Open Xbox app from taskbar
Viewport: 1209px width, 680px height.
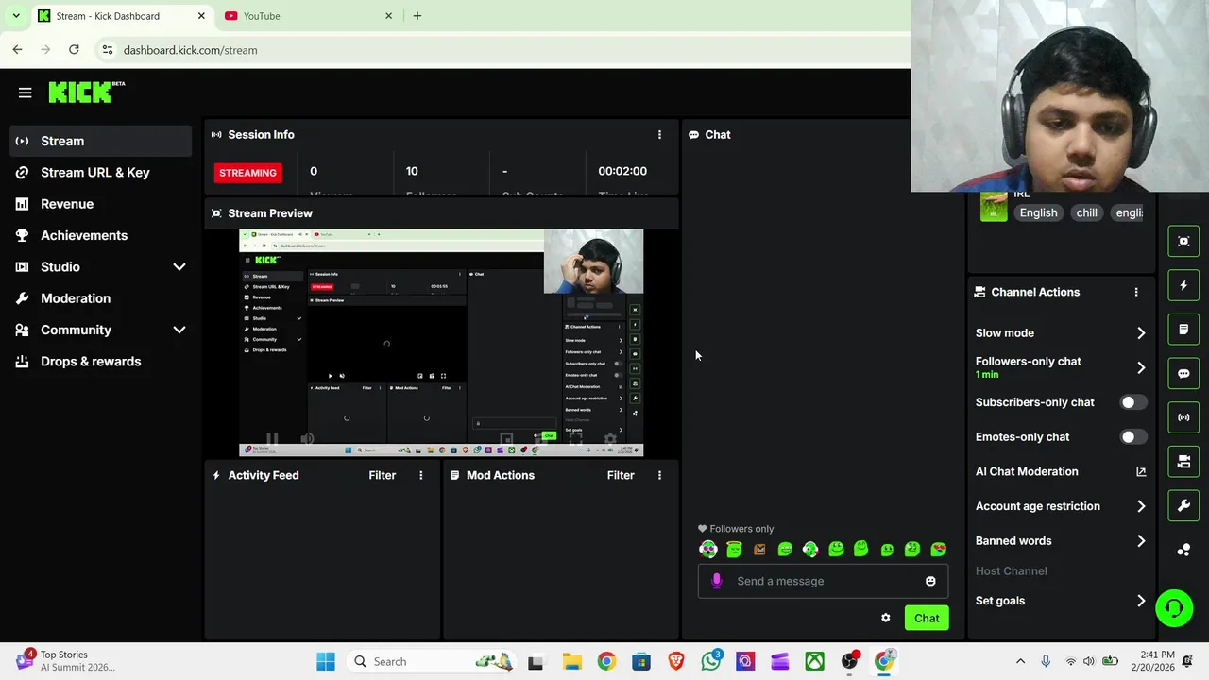point(814,661)
